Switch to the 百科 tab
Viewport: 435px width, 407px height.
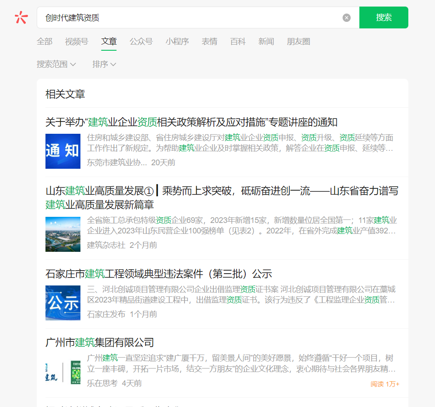click(238, 42)
